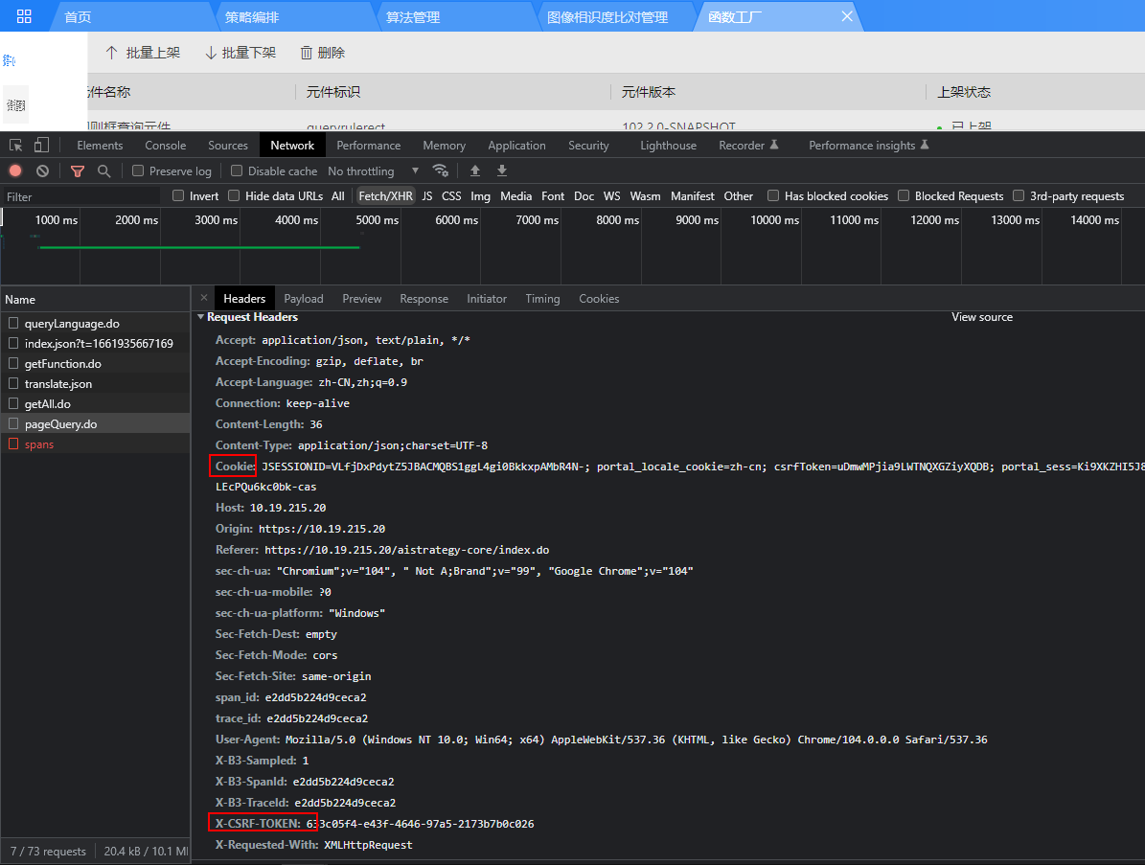Viewport: 1145px width, 865px height.
Task: Select the translate.json request
Action: pyautogui.click(x=95, y=384)
